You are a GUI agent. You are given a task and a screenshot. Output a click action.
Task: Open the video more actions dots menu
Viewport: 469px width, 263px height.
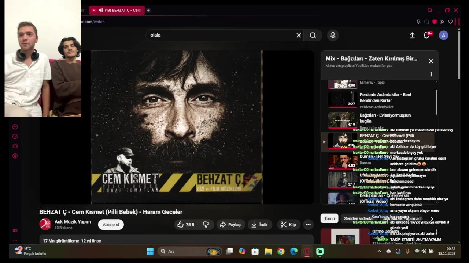coord(308,225)
